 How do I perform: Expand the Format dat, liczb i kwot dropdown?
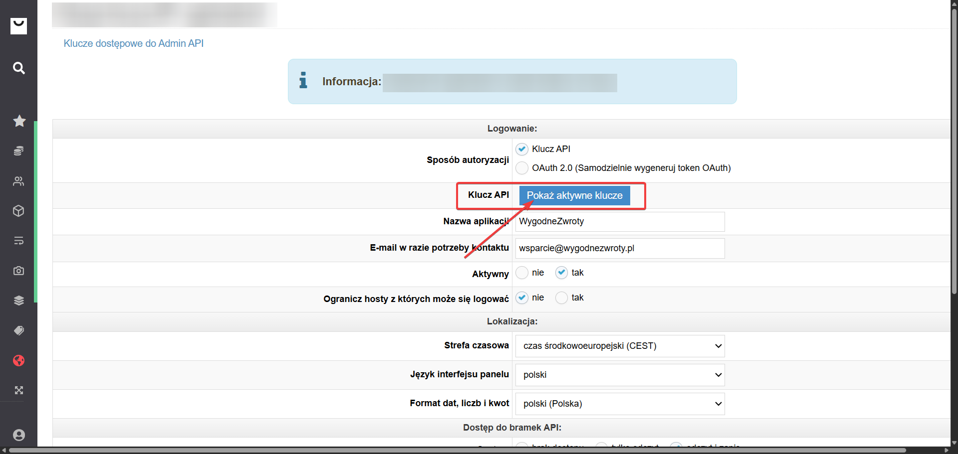(620, 404)
